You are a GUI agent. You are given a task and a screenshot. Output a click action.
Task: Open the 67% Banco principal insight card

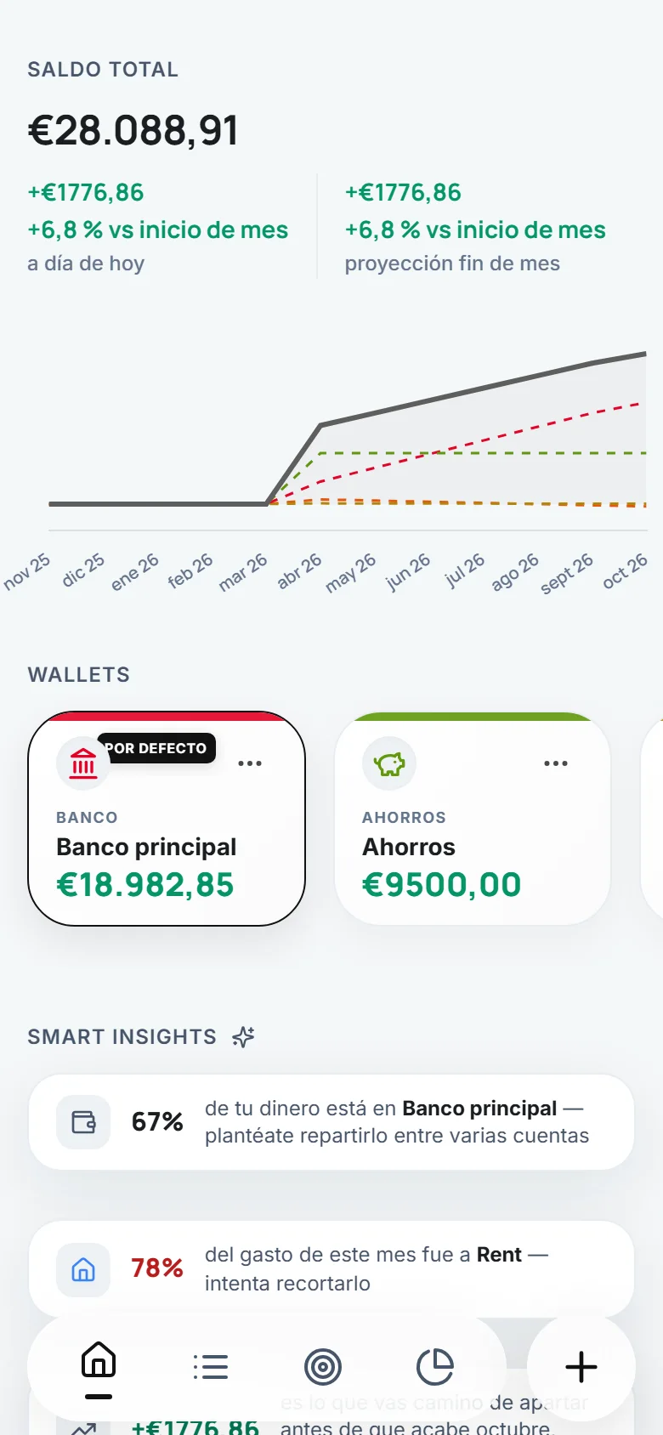[x=331, y=1122]
